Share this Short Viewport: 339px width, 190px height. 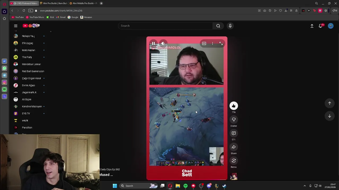point(234,147)
